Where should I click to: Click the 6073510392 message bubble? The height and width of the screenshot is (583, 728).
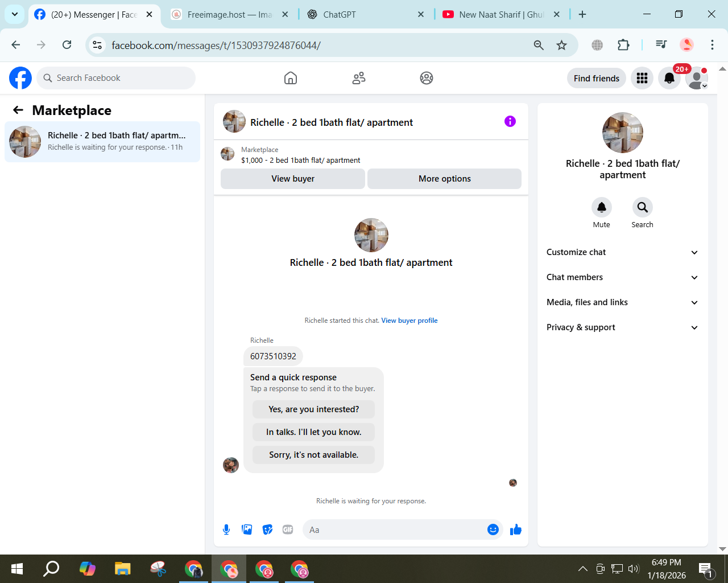[x=273, y=356]
